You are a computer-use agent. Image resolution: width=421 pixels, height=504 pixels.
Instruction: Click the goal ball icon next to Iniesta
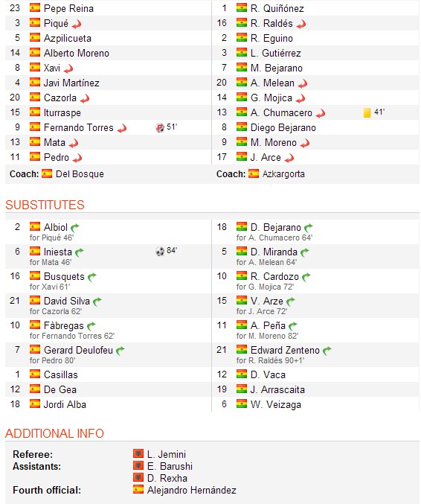tap(160, 251)
